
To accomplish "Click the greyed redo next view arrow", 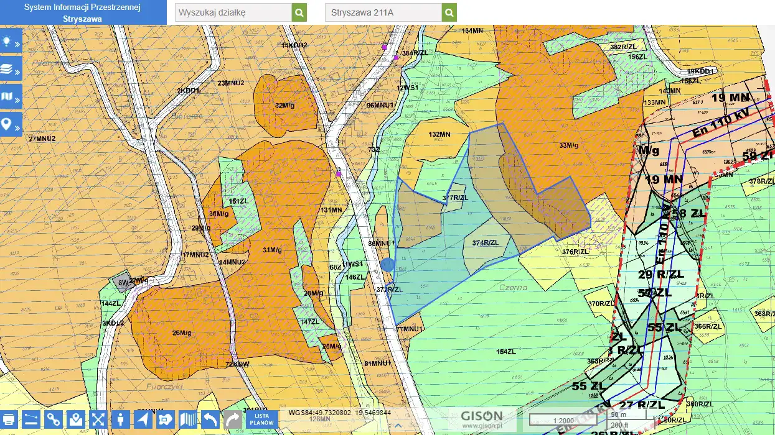I will 233,419.
